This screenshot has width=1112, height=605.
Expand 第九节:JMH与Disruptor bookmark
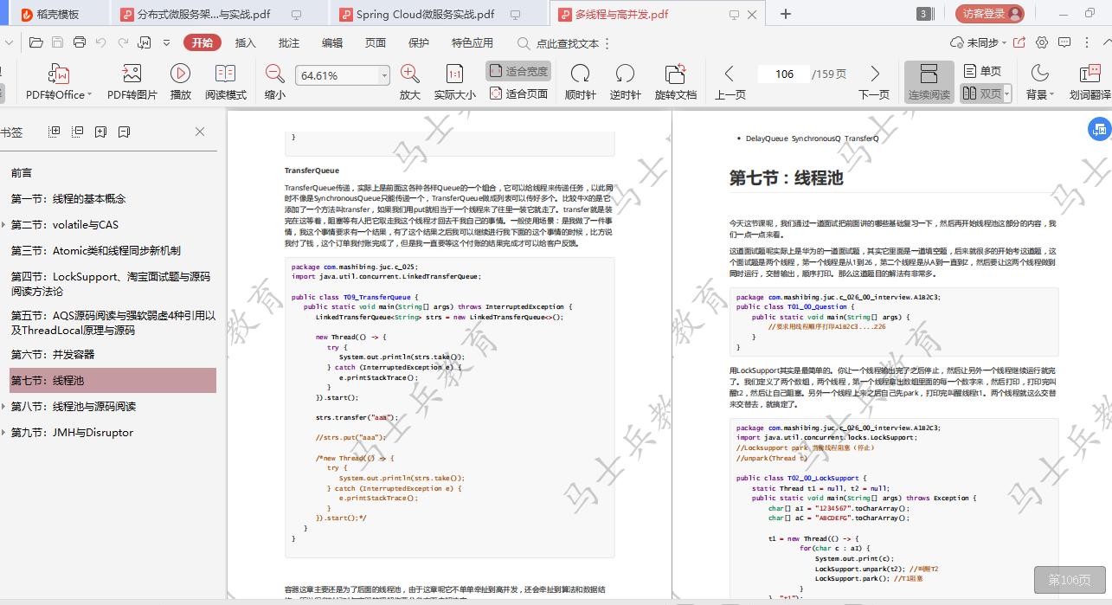click(x=3, y=433)
